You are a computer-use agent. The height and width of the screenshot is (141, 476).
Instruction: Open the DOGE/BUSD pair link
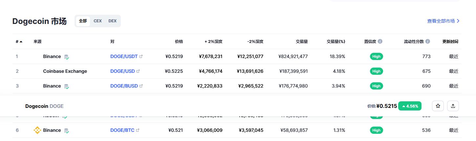point(124,86)
